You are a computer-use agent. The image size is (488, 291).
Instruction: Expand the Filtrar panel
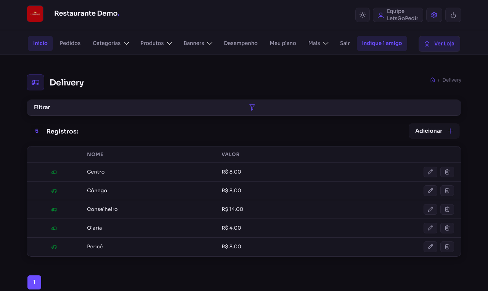(x=244, y=108)
